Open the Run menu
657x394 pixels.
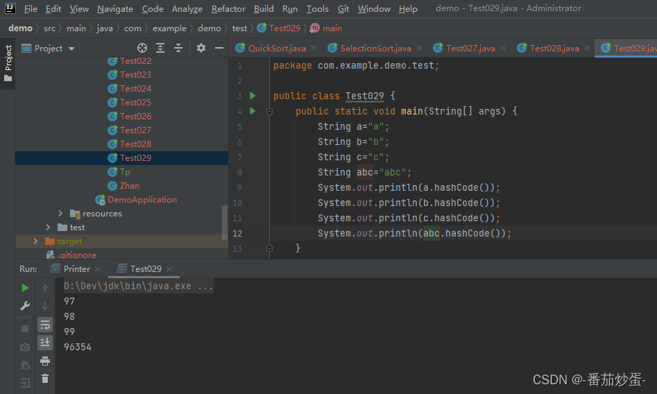(290, 8)
